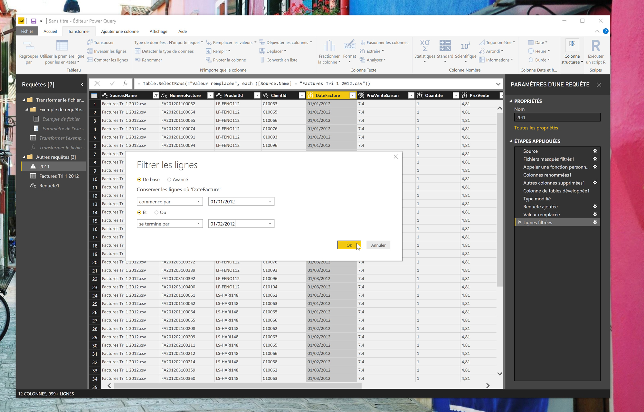Select the De base radio option

click(x=139, y=180)
